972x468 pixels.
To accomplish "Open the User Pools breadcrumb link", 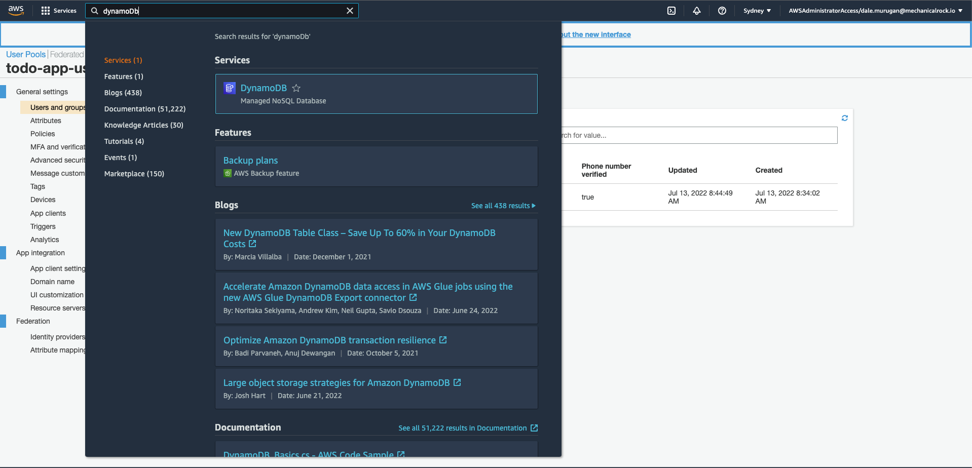I will click(x=26, y=54).
